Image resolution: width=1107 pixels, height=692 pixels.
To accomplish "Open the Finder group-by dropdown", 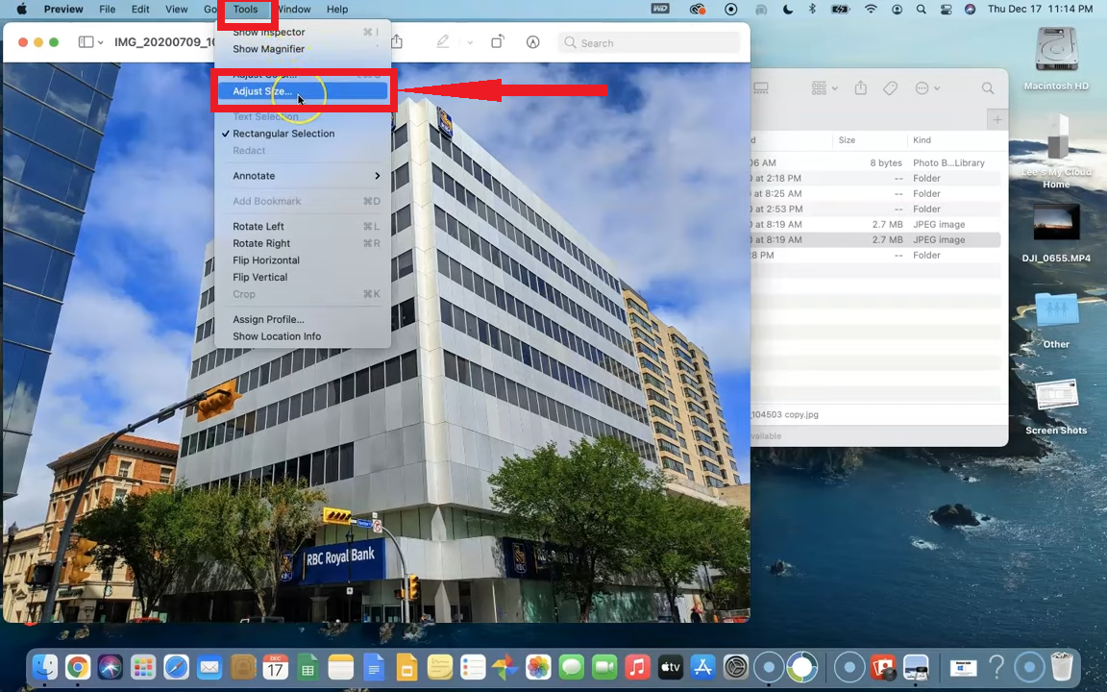I will point(824,88).
